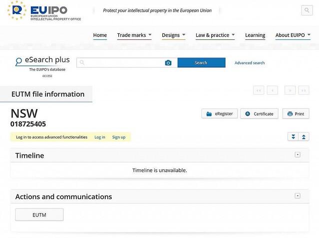319x238 pixels.
Task: Jump to last result arrow
Action: pos(304,90)
